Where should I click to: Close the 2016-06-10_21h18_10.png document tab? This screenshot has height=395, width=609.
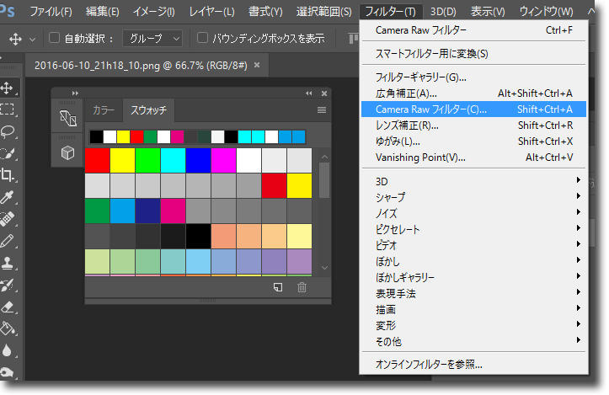click(x=257, y=65)
